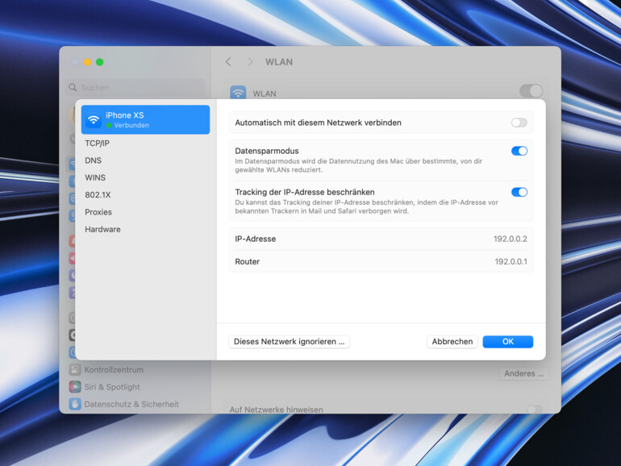Screen dimensions: 621x466
Task: Click the green zoom window button
Action: click(100, 62)
